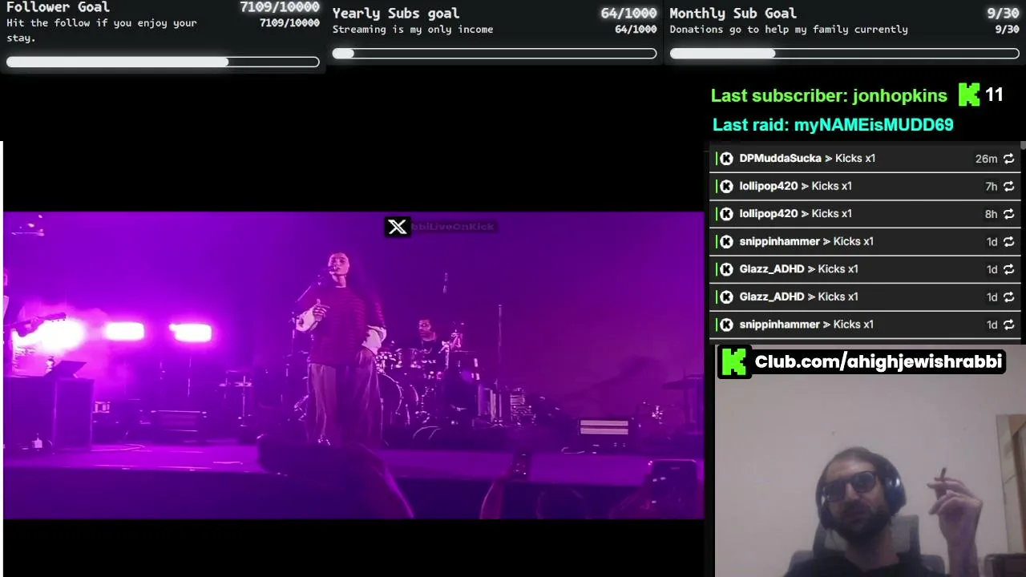Click Kick icon in Glazz_ADHD row directly above snippinhammer
Viewport: 1026px width, 577px height.
(x=726, y=297)
